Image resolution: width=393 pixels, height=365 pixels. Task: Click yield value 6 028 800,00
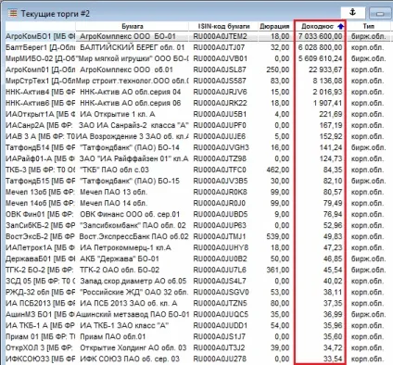[321, 47]
